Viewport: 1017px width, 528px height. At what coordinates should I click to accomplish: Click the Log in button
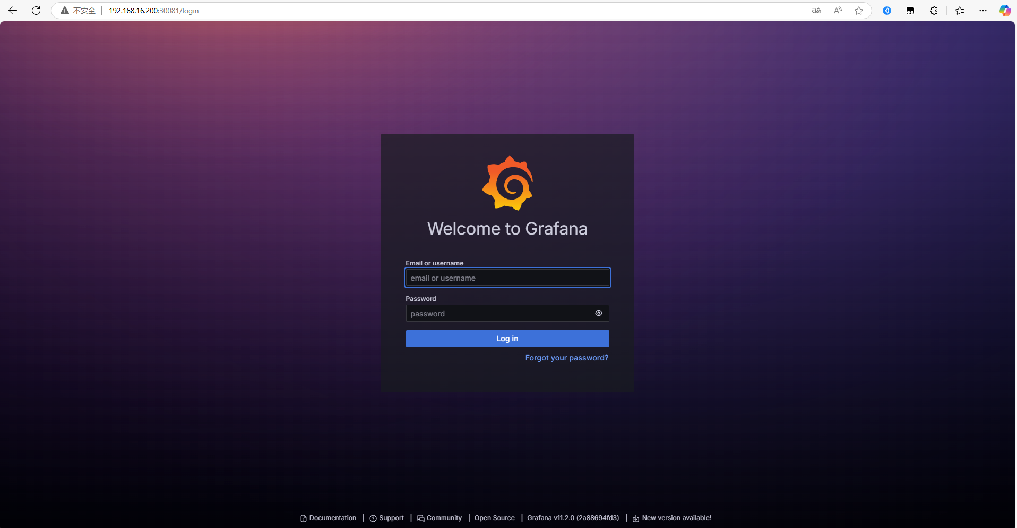507,339
